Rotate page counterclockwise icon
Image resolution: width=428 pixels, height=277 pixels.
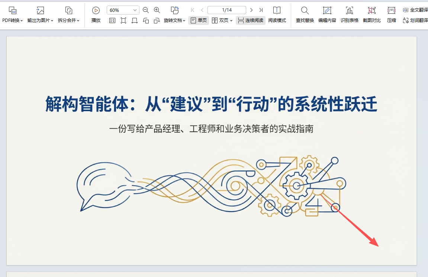pos(146,20)
